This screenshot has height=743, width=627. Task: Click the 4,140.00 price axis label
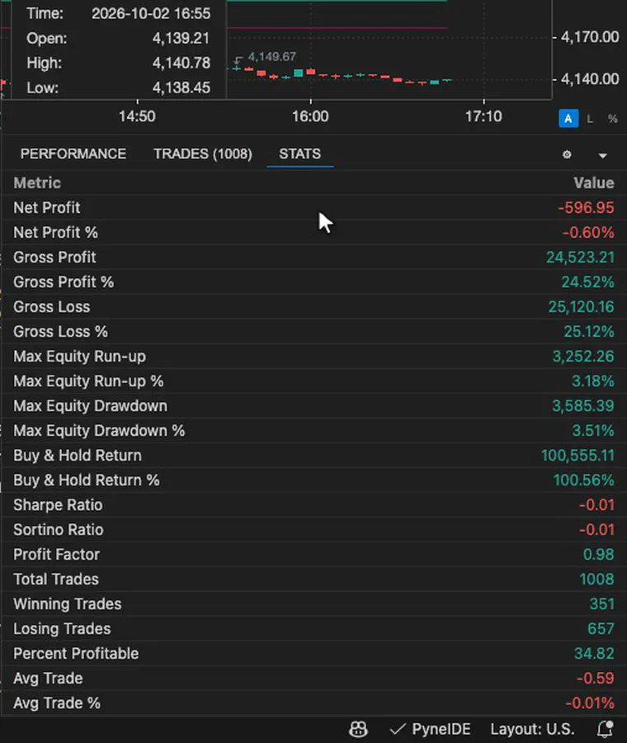point(590,78)
